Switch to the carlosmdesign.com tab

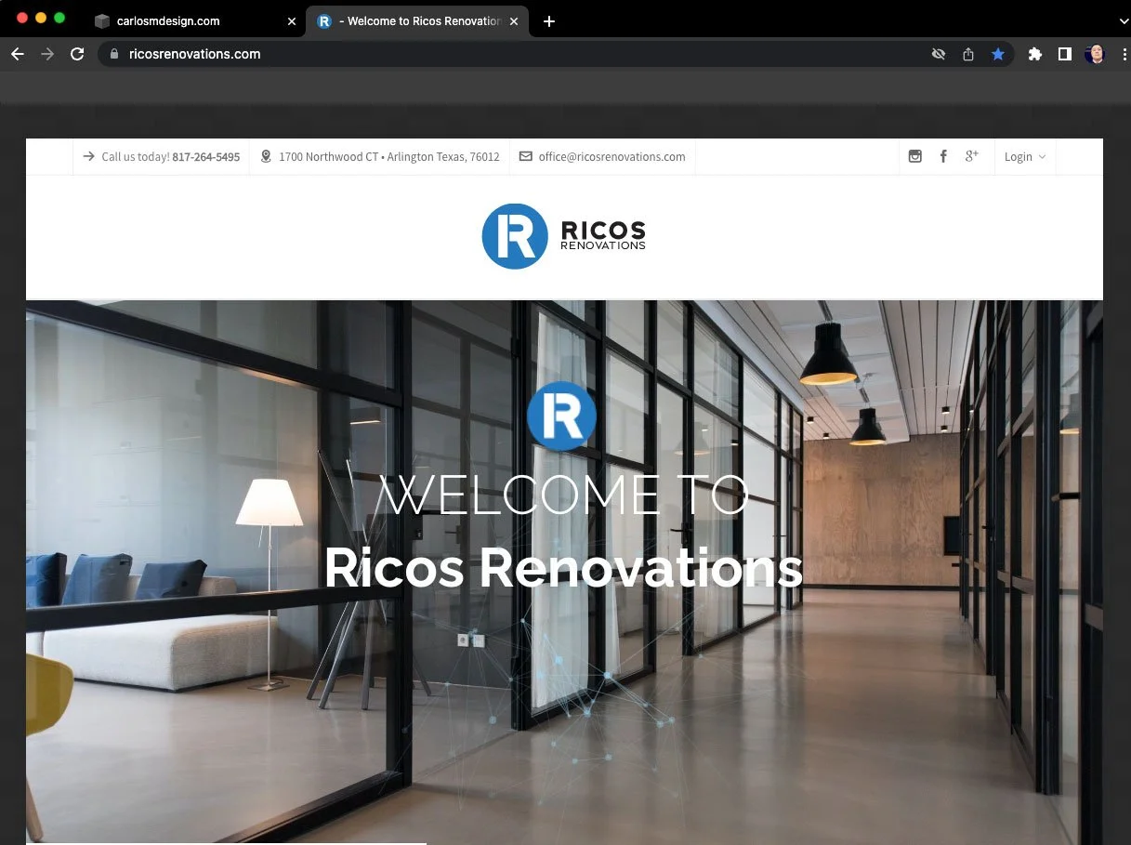pyautogui.click(x=186, y=20)
